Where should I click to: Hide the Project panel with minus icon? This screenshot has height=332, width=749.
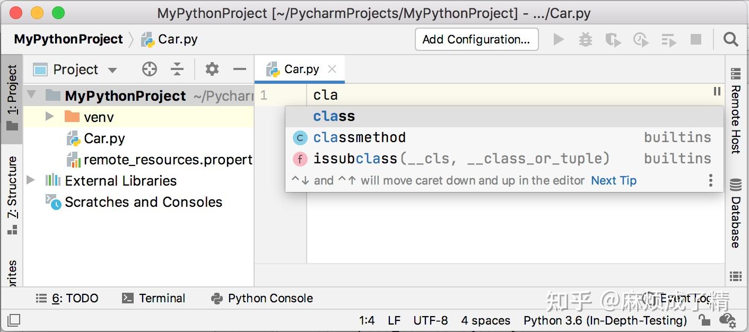pos(240,69)
